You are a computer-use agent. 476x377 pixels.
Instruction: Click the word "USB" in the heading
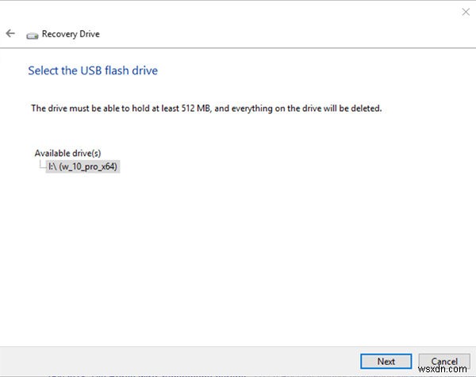92,70
